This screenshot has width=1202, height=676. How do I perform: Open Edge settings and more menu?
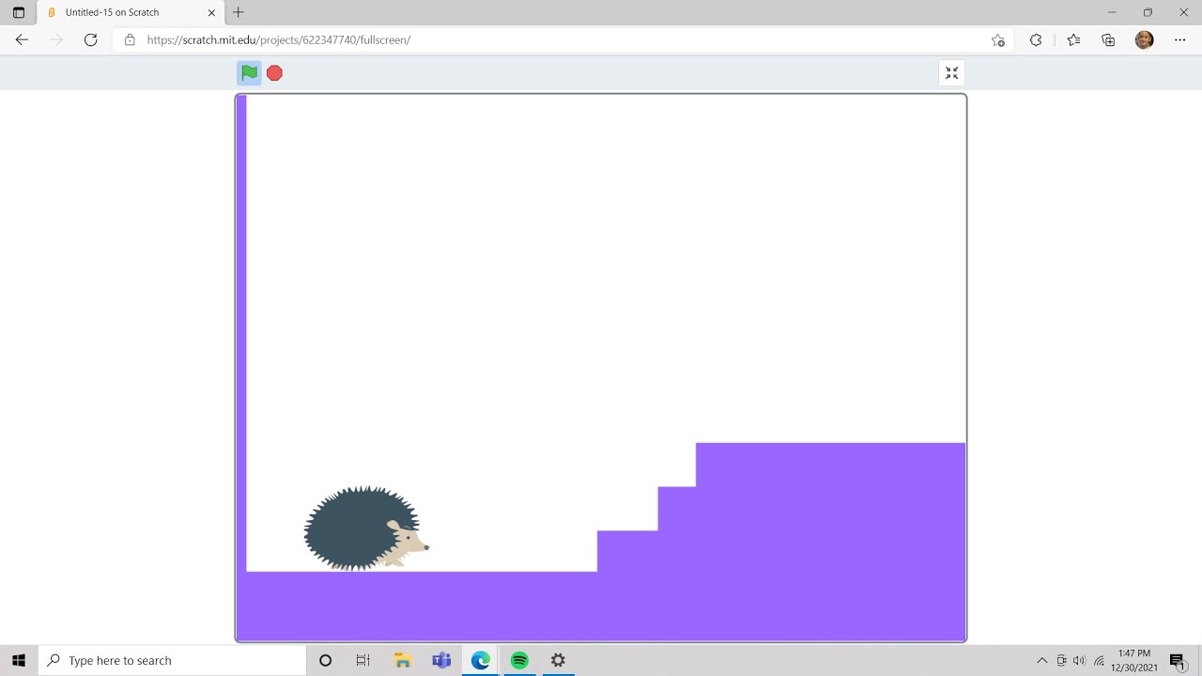point(1180,40)
